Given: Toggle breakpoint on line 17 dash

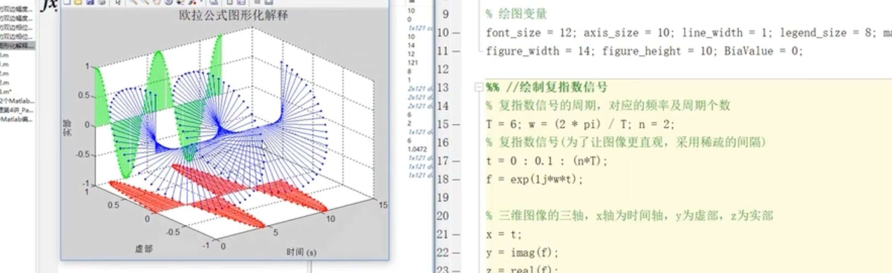Looking at the screenshot, I should point(456,161).
